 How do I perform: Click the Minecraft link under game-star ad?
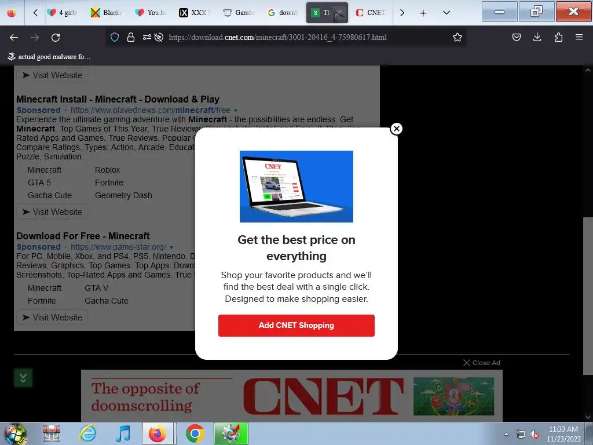(x=44, y=288)
